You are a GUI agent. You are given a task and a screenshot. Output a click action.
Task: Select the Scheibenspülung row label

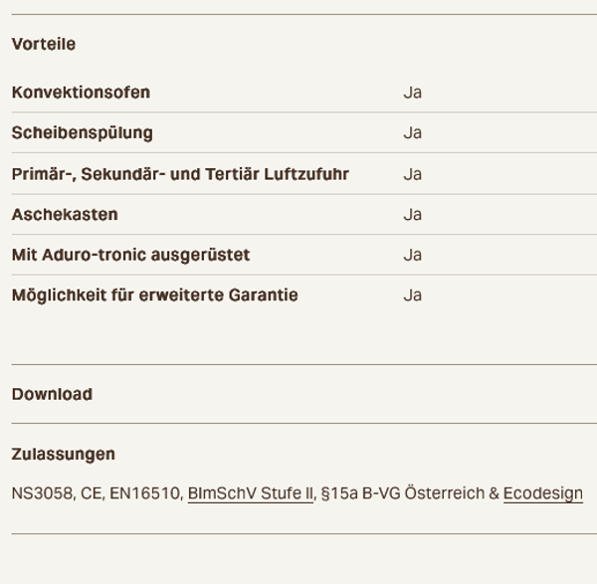pyautogui.click(x=83, y=133)
